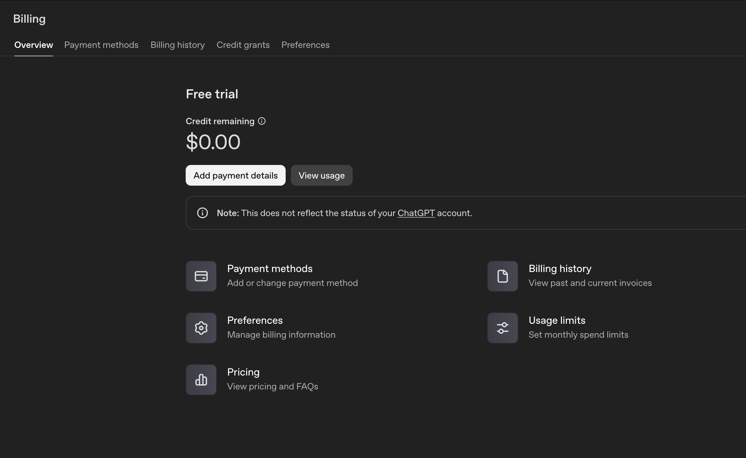
Task: Click the Preferences gear icon
Action: [201, 328]
